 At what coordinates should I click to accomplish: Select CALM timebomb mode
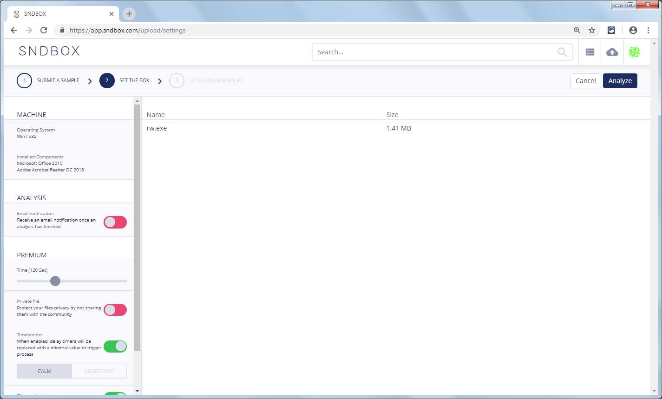(45, 371)
